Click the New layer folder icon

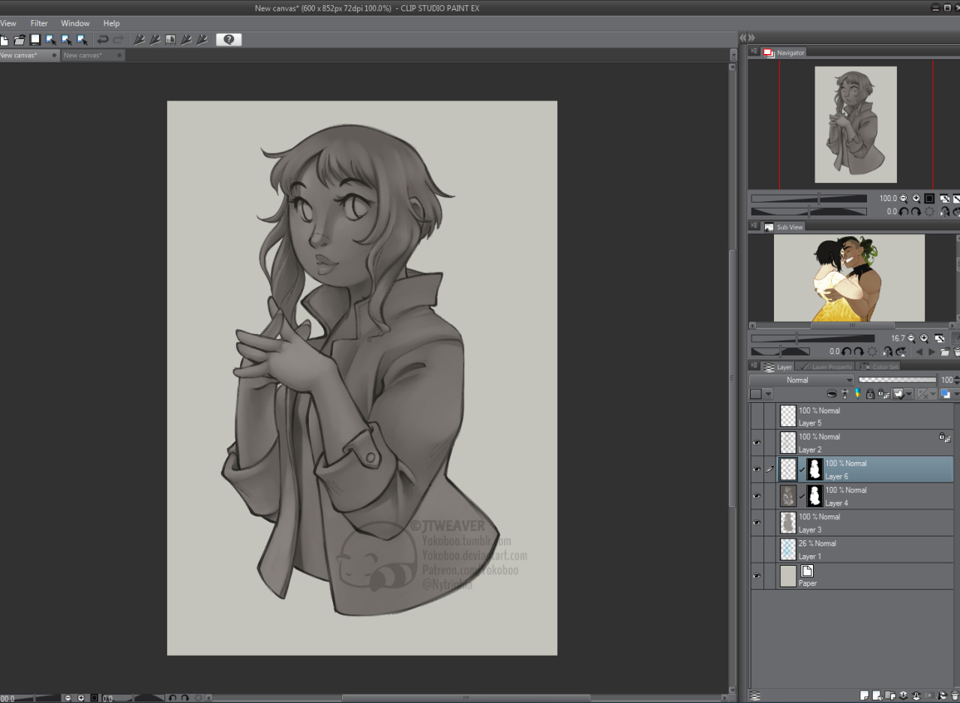(x=890, y=695)
